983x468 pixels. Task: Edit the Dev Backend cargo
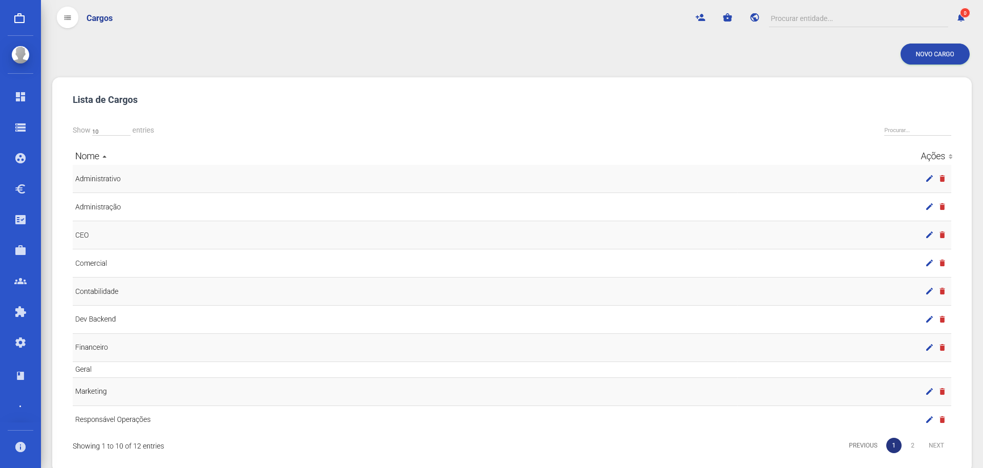click(929, 320)
